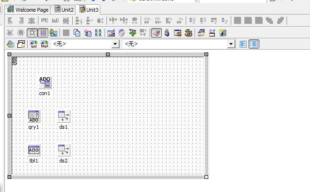Click the second grayed selection handles icon

[21, 33]
